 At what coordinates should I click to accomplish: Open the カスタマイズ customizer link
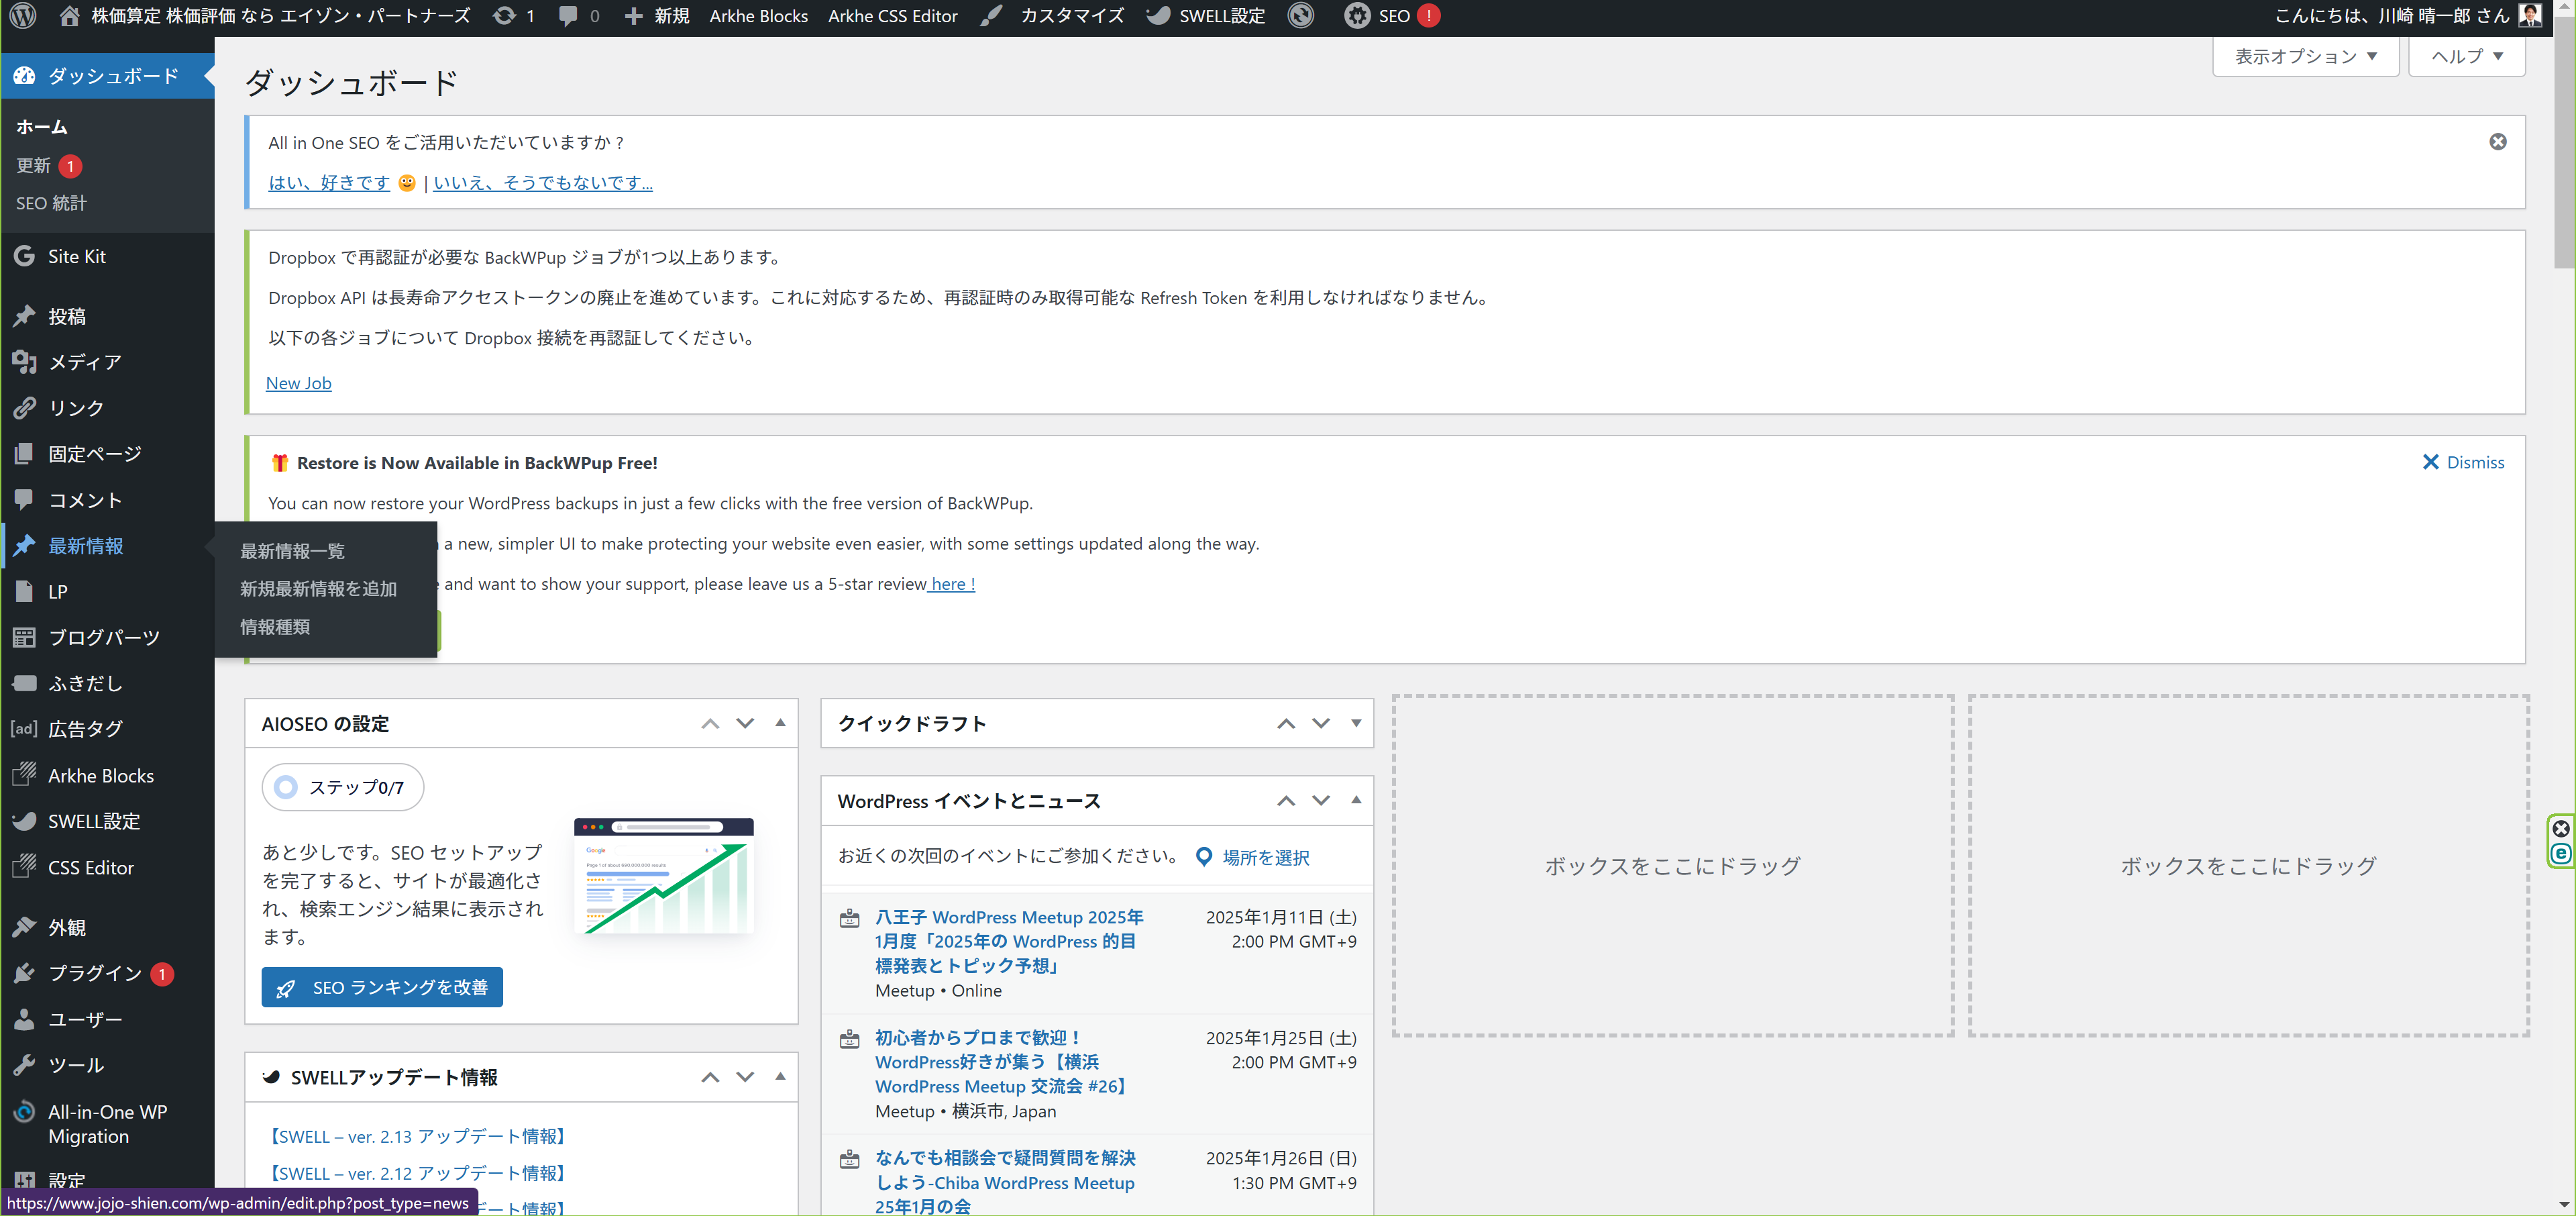click(x=1052, y=16)
